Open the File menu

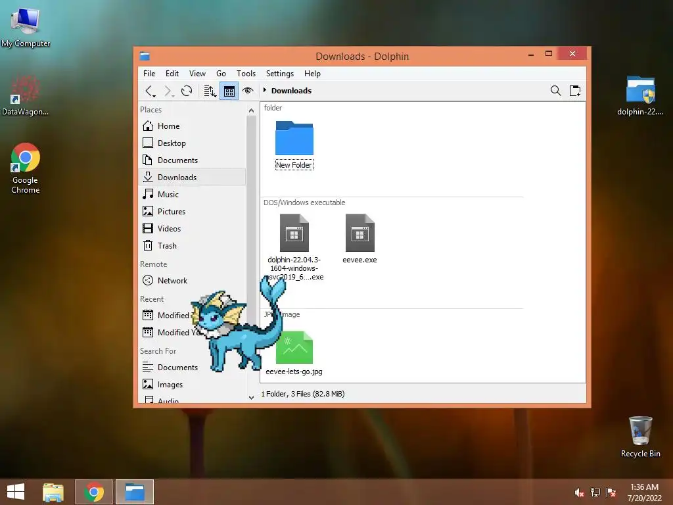point(149,74)
